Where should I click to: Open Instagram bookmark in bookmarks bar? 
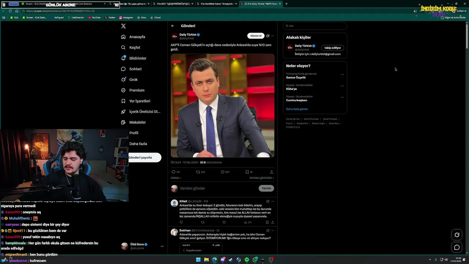[126, 18]
